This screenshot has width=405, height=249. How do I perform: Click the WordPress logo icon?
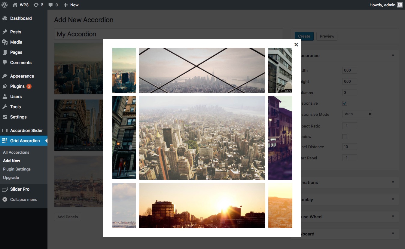5,5
